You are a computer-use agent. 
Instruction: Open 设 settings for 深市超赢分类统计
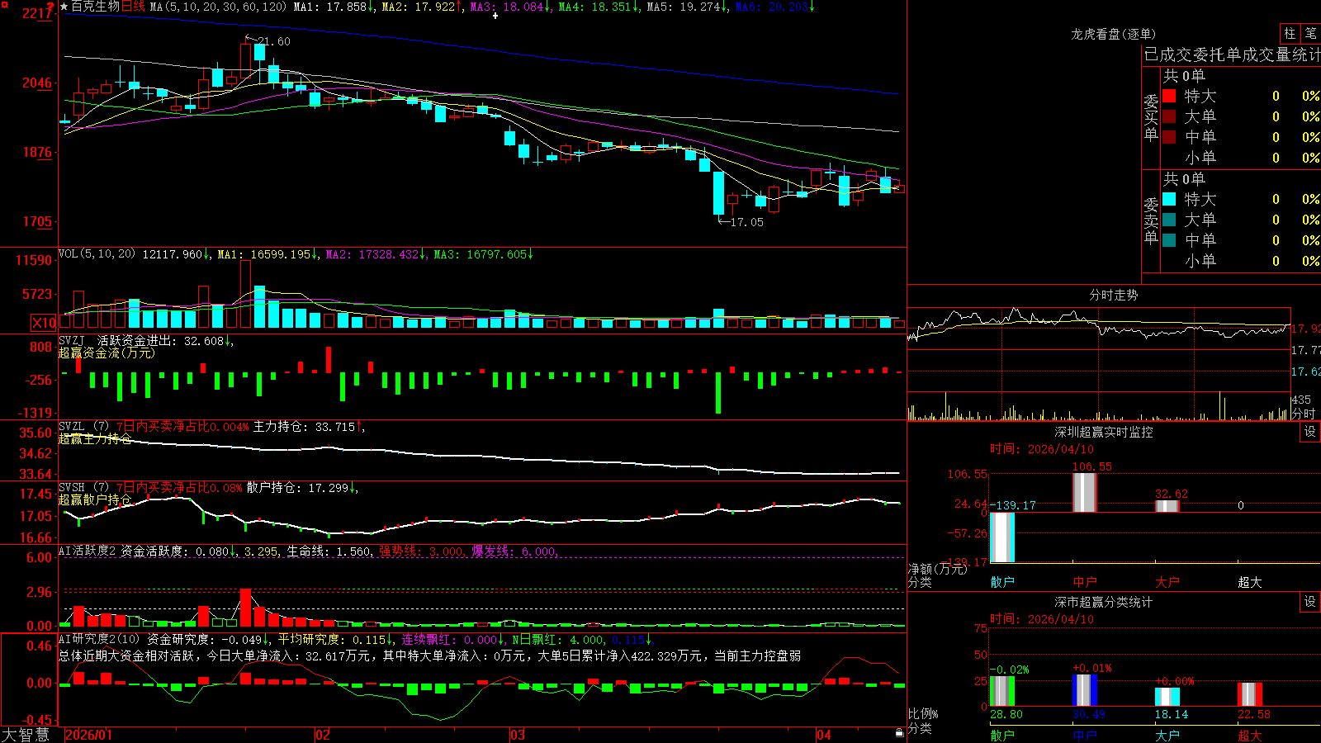coord(1310,602)
